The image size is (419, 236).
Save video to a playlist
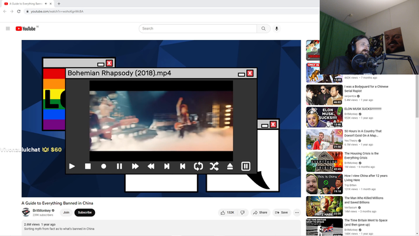click(282, 212)
